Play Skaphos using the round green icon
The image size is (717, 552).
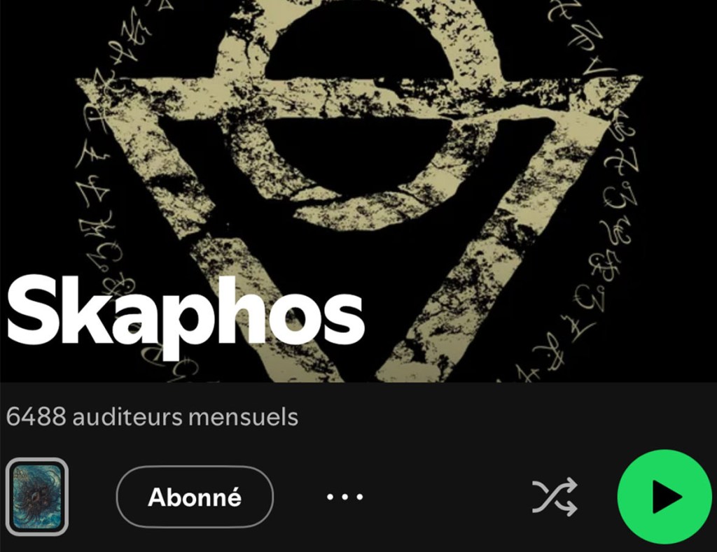click(664, 497)
